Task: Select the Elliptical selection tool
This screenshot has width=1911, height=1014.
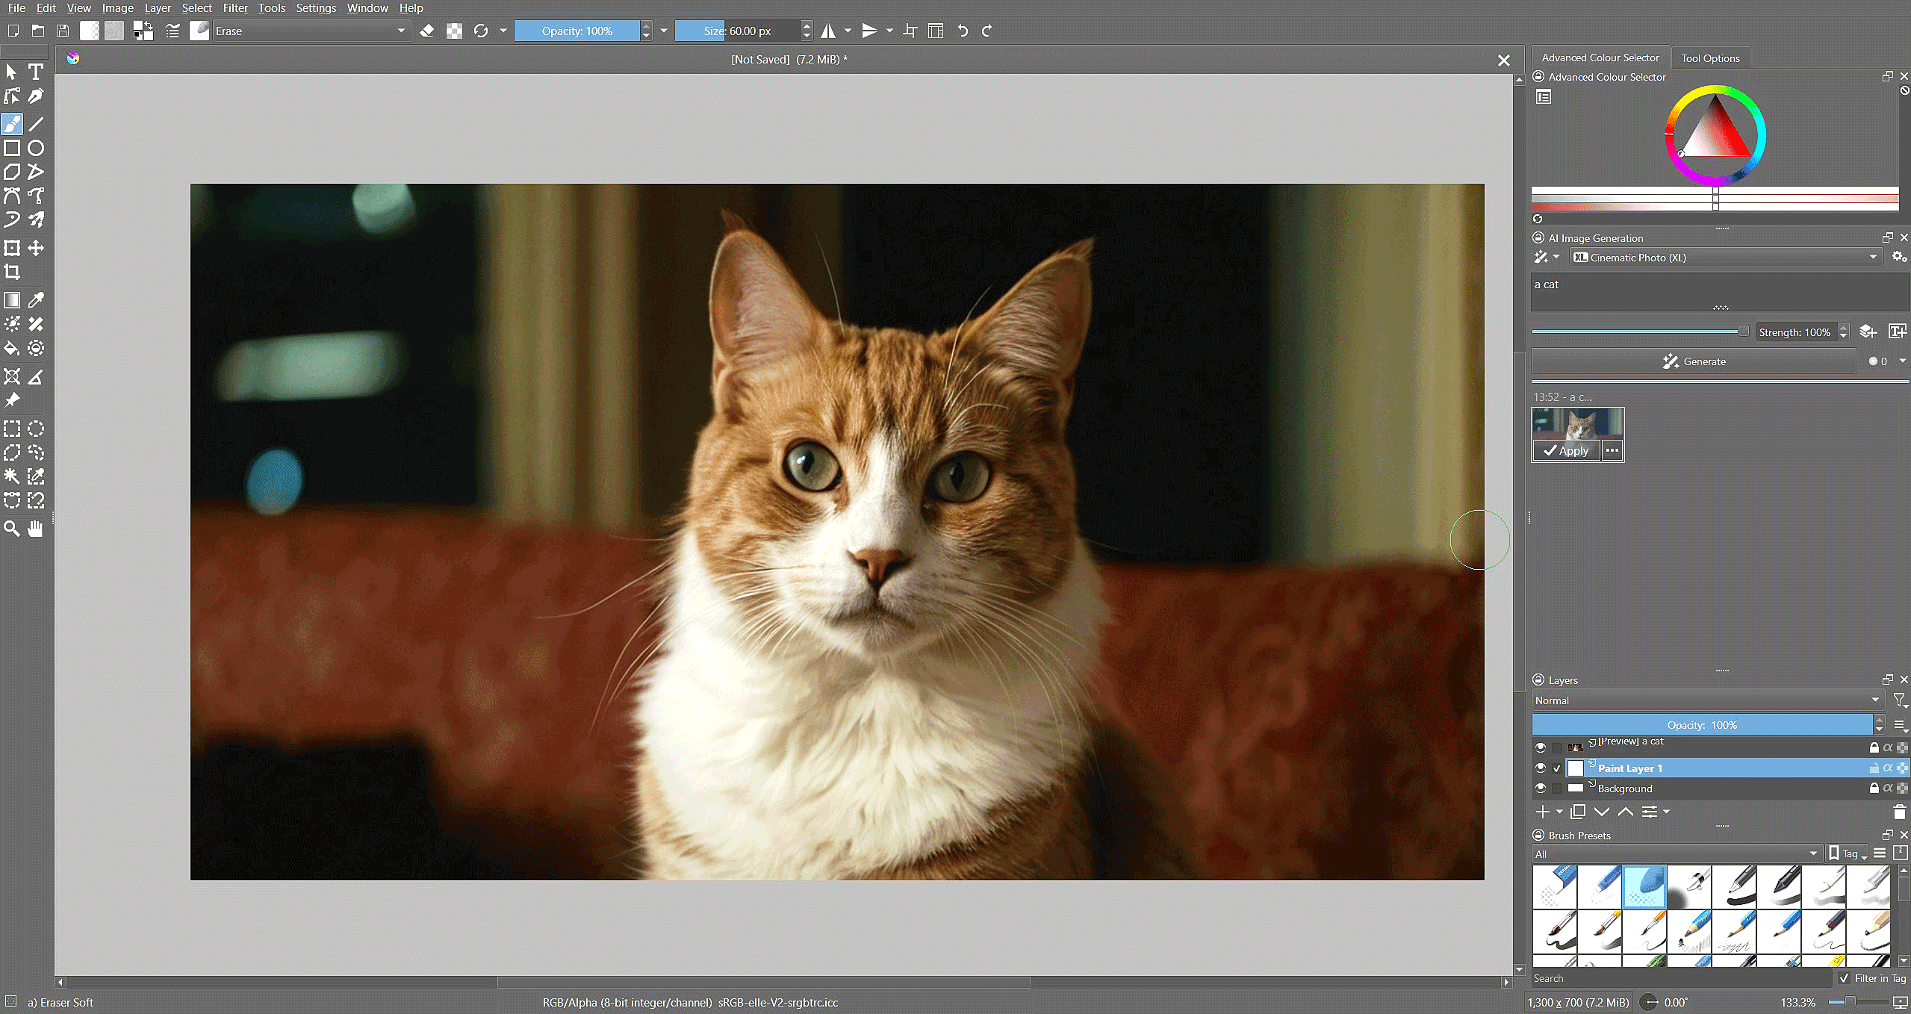Action: (x=36, y=429)
